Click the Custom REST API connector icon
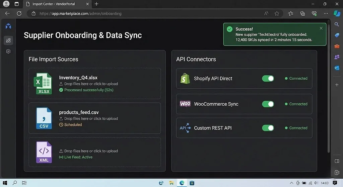343x187 pixels. (185, 128)
